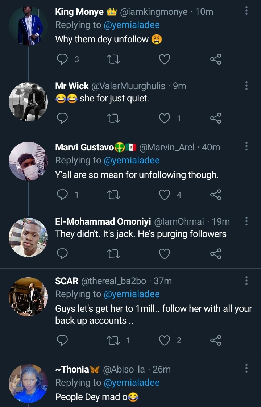Reply to El-Mohammad Omoniyi's tweet
261x407 pixels.
pyautogui.click(x=63, y=254)
